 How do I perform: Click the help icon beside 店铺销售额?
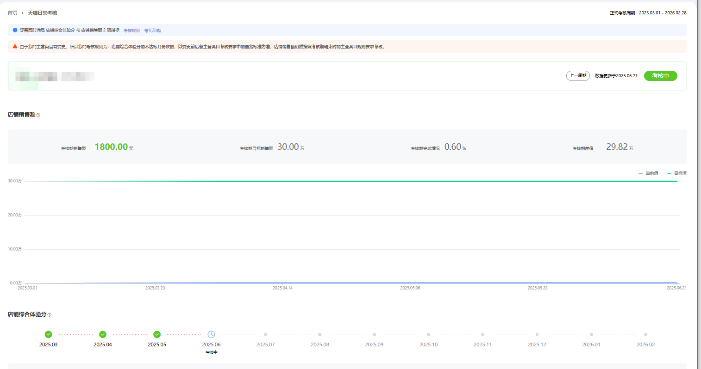(38, 115)
